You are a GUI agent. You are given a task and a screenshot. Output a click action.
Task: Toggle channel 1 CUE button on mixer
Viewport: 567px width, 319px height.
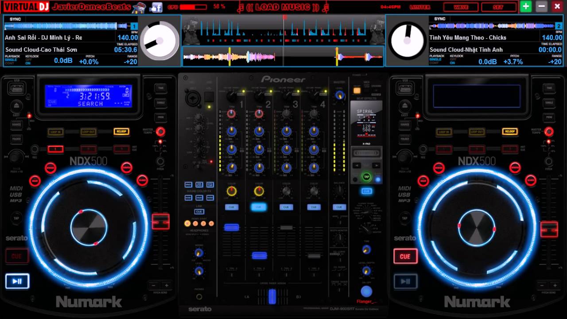click(x=231, y=207)
